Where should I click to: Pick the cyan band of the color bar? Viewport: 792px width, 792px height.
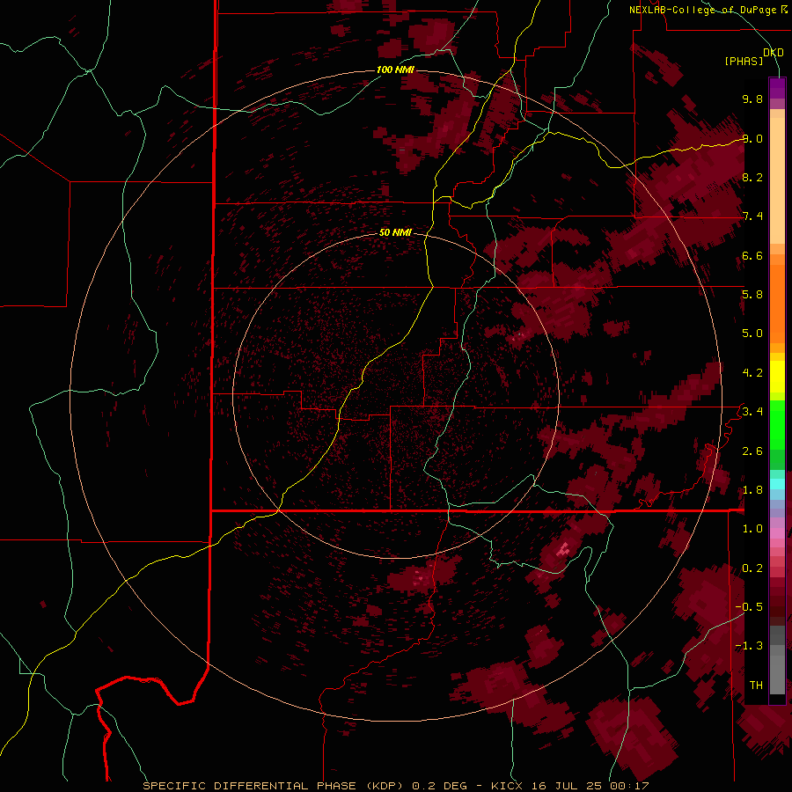pos(777,484)
